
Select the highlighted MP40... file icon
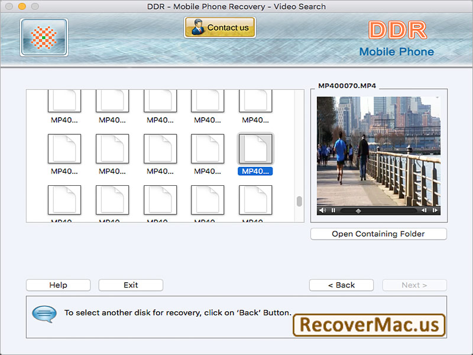[x=255, y=149]
